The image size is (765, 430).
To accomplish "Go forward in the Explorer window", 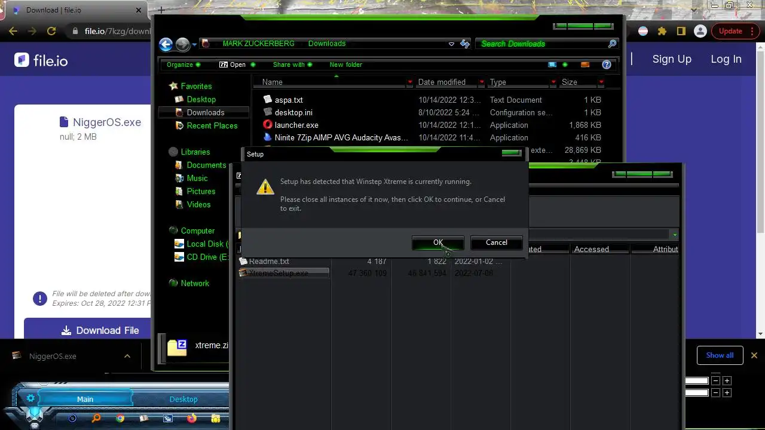I will pos(183,44).
